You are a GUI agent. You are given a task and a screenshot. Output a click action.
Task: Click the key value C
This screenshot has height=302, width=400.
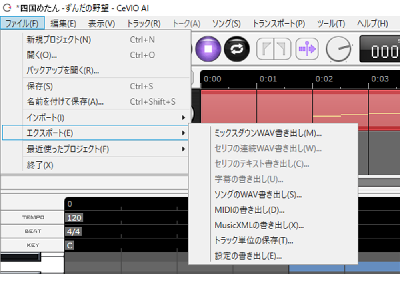(70, 245)
